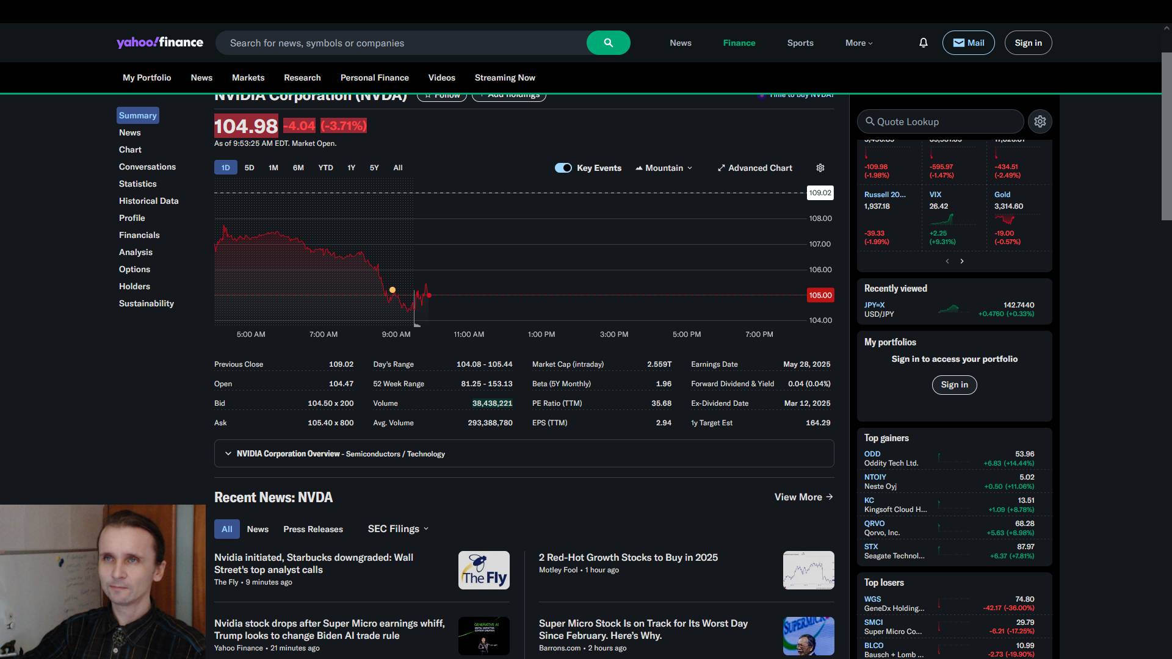1172x659 pixels.
Task: Toggle the Key Events switch
Action: 563,168
